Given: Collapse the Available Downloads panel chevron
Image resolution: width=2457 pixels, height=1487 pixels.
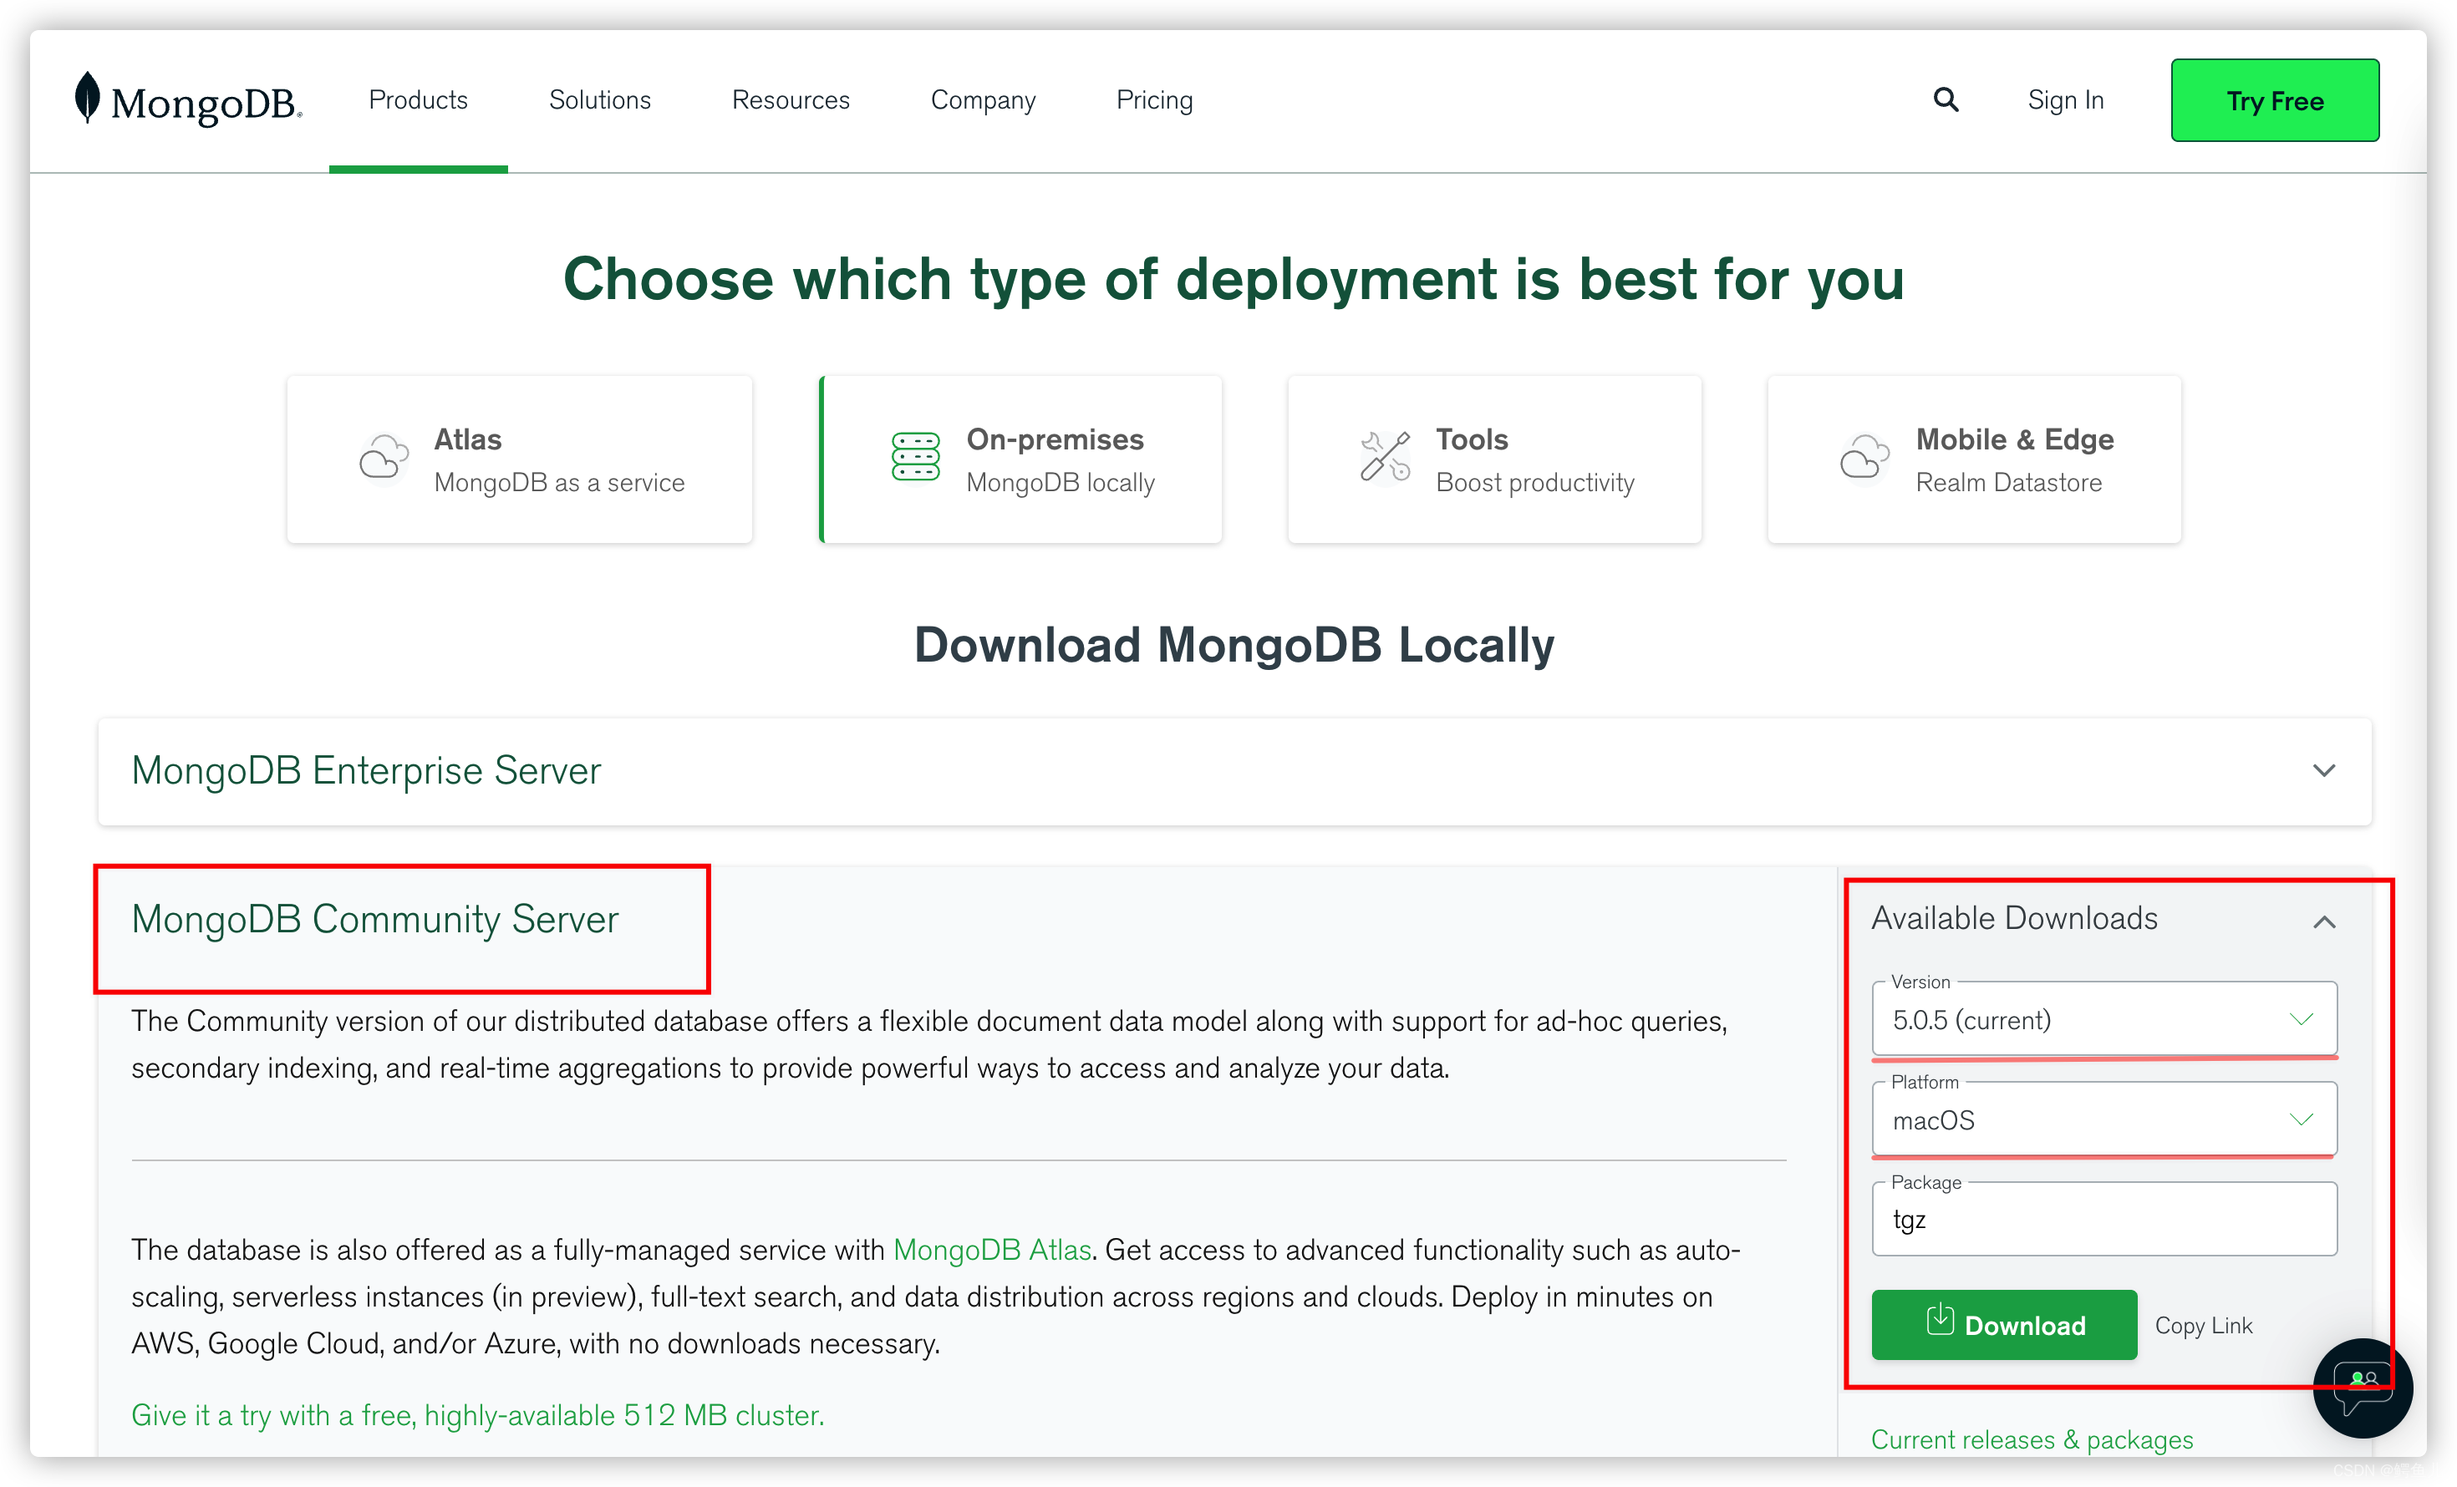Looking at the screenshot, I should tap(2323, 922).
